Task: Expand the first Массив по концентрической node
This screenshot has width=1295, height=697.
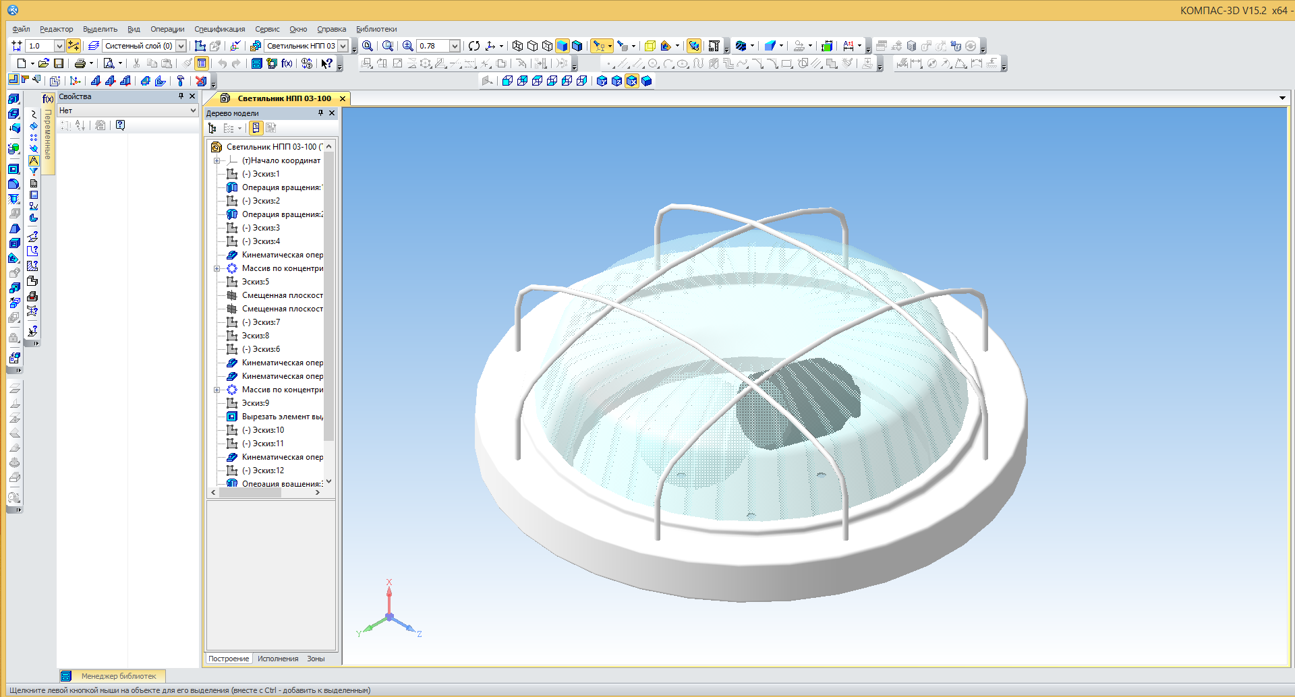Action: point(217,268)
